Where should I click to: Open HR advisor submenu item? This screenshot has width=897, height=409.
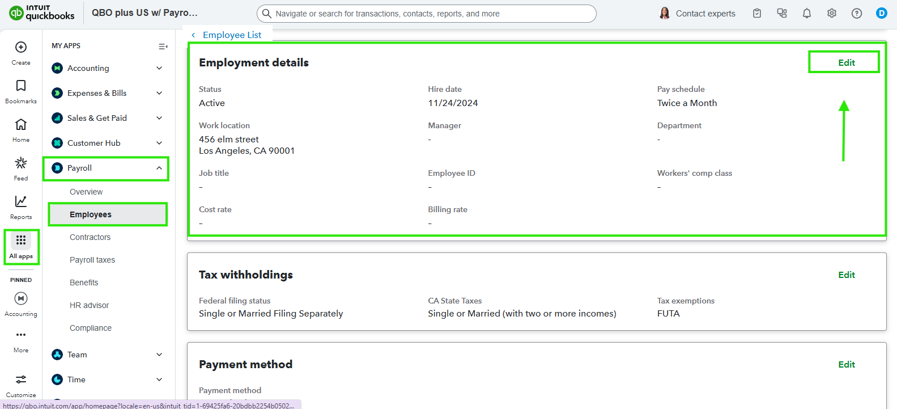(x=89, y=305)
